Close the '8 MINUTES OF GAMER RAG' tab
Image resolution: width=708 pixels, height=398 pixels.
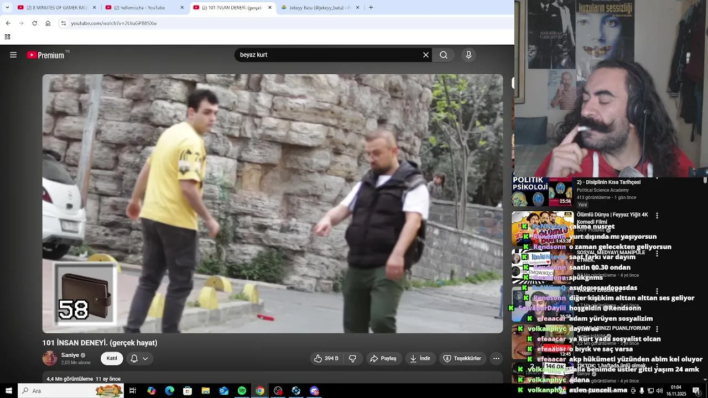pyautogui.click(x=94, y=8)
